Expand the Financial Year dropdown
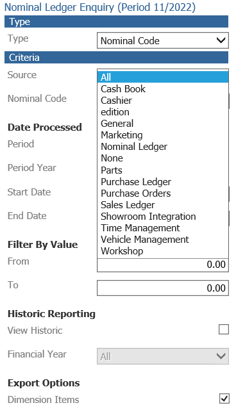Image resolution: width=236 pixels, height=419 pixels. click(x=163, y=356)
